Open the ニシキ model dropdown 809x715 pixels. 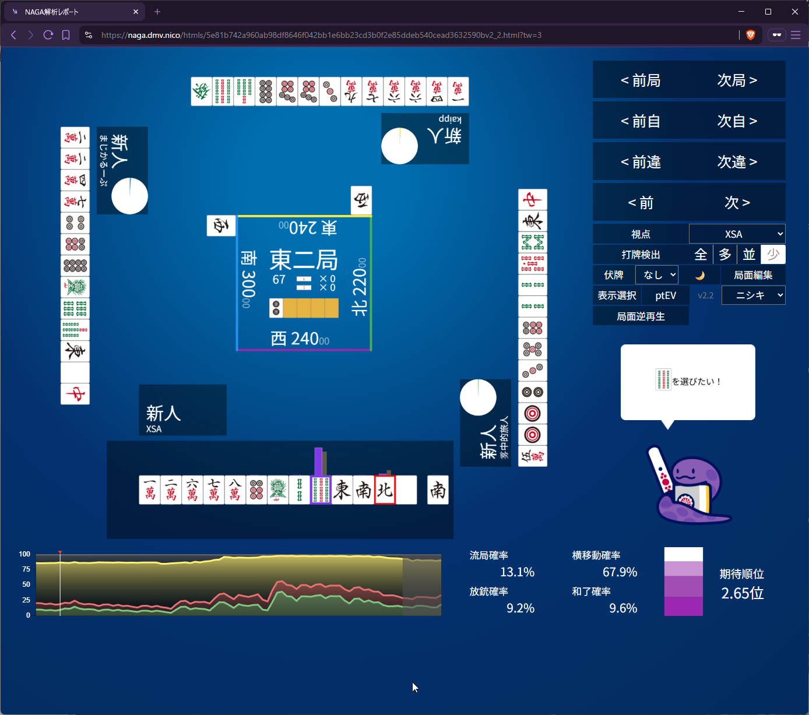(753, 295)
